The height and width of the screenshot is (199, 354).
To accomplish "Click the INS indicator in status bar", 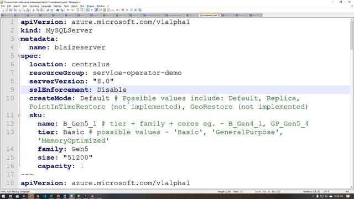I will (x=347, y=192).
